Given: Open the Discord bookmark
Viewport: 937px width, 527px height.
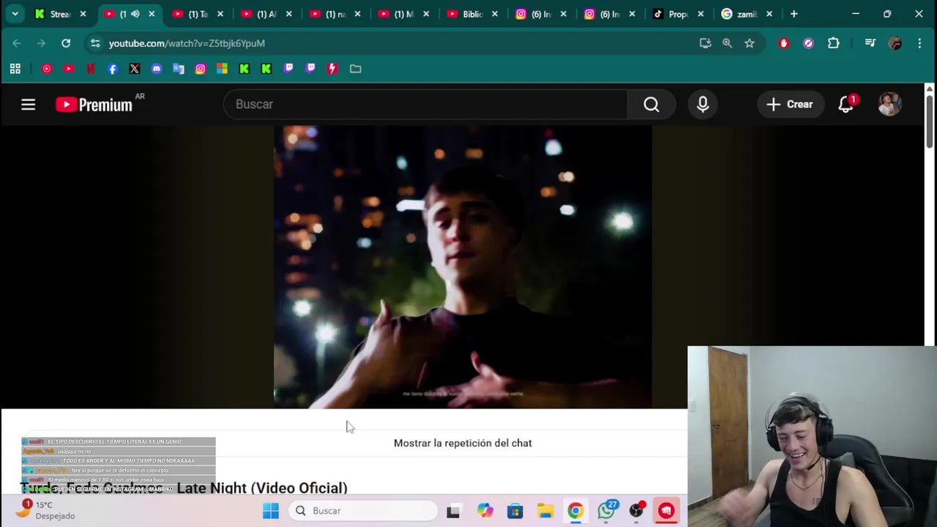Looking at the screenshot, I should pos(156,69).
